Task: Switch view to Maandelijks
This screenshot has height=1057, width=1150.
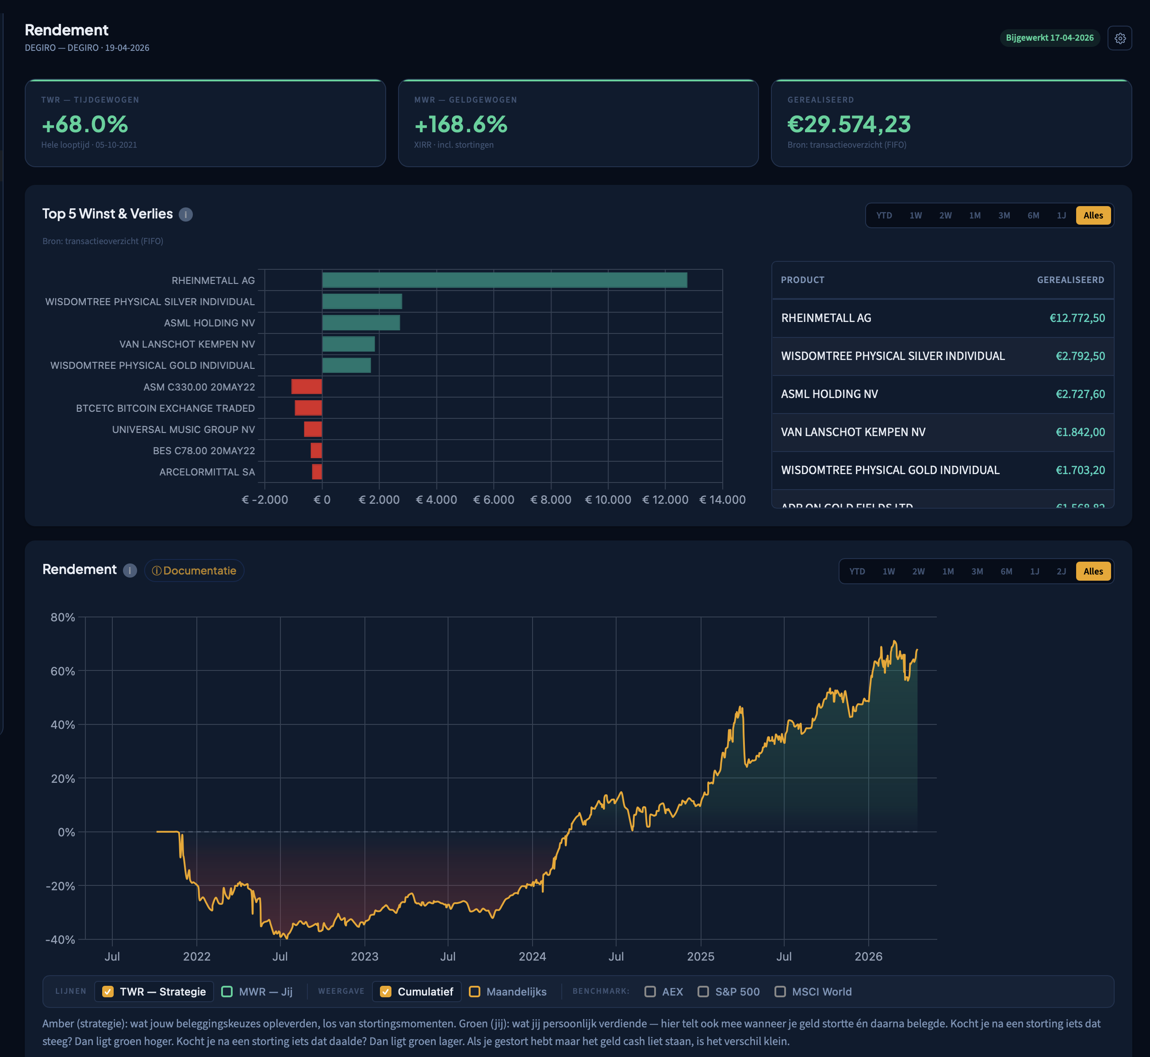Action: [x=474, y=991]
